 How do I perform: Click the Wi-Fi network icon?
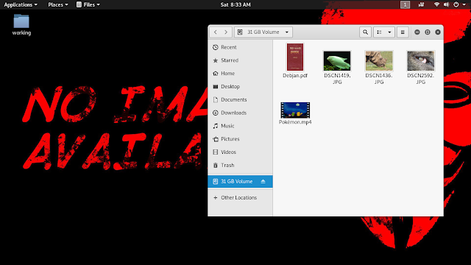(x=436, y=4)
